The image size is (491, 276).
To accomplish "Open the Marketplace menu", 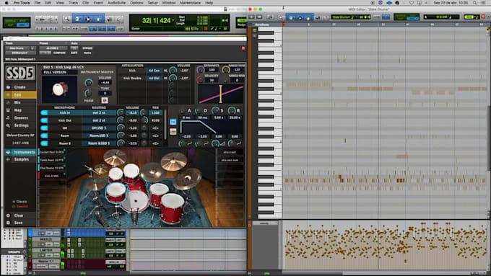I will (191, 3).
